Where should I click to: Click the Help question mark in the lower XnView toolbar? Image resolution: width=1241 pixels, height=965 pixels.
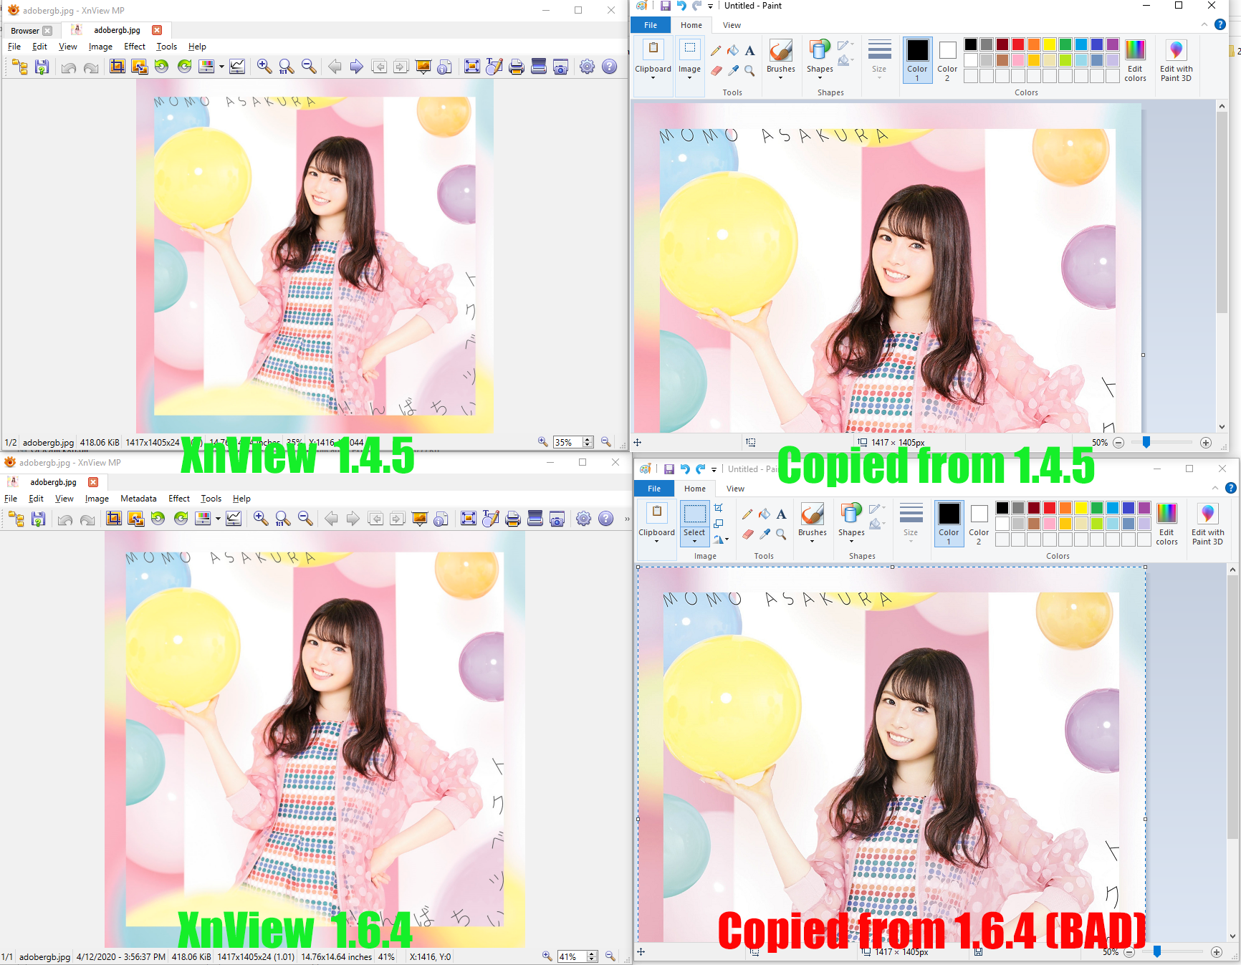pyautogui.click(x=605, y=519)
